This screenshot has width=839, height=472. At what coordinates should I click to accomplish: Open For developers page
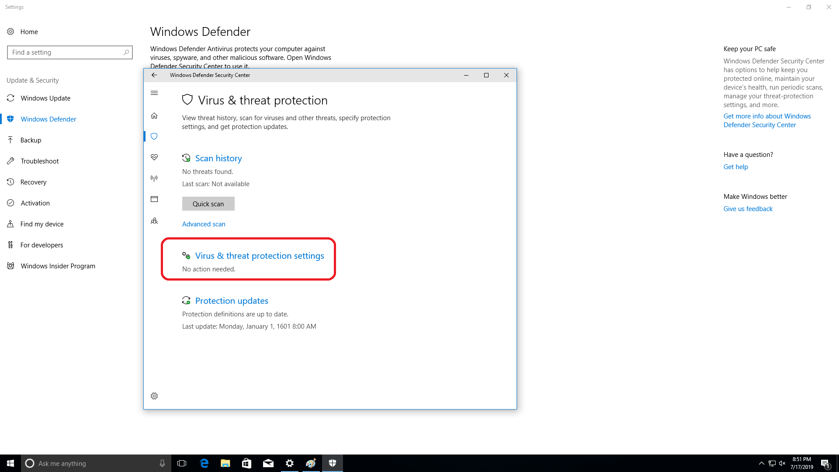coord(42,245)
